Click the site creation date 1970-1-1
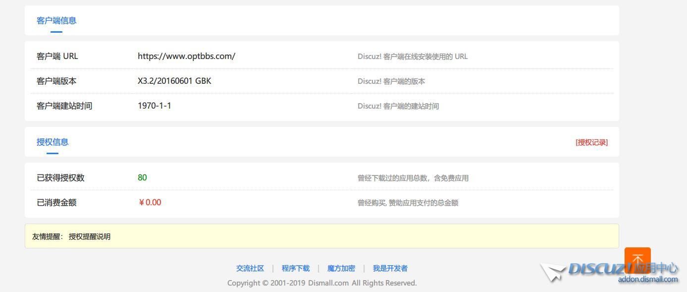The height and width of the screenshot is (292, 687). tap(155, 106)
